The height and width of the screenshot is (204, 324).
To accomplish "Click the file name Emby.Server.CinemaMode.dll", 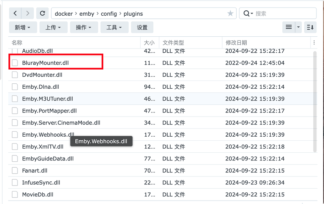I will click(x=61, y=123).
